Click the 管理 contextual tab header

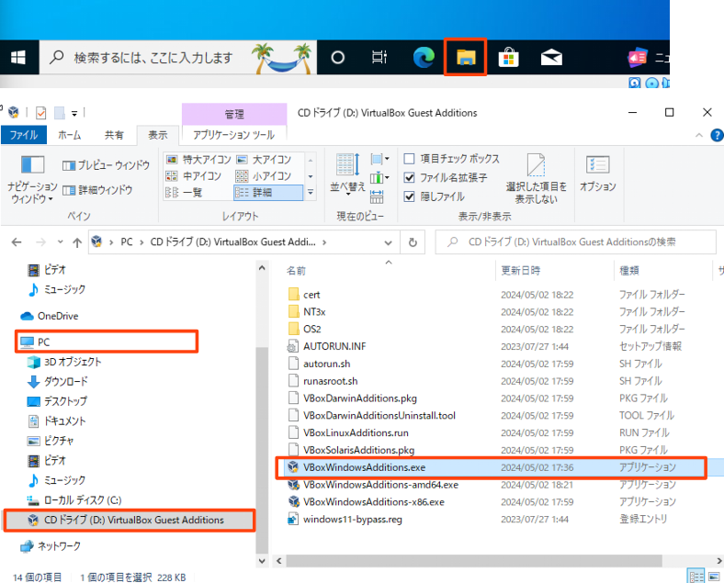coord(234,114)
